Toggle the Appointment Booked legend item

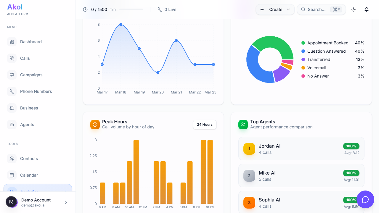[327, 43]
